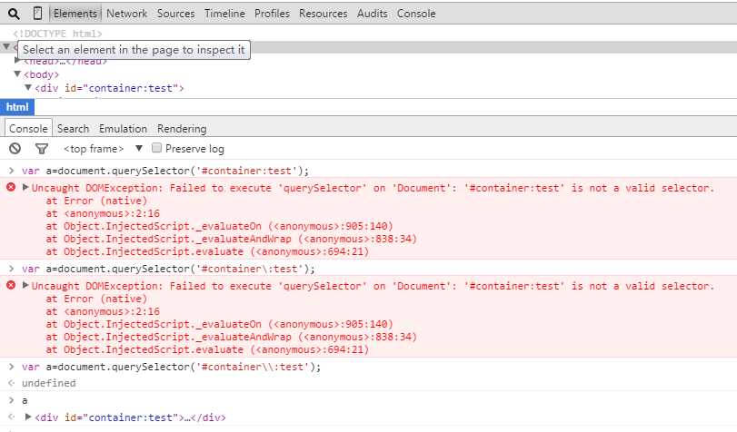Click second error's InjectedScript.evaluate 694:21 line

point(207,349)
